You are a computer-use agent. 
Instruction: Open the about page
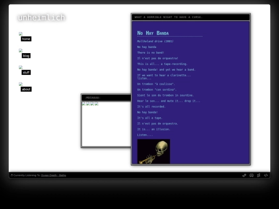tap(26, 89)
